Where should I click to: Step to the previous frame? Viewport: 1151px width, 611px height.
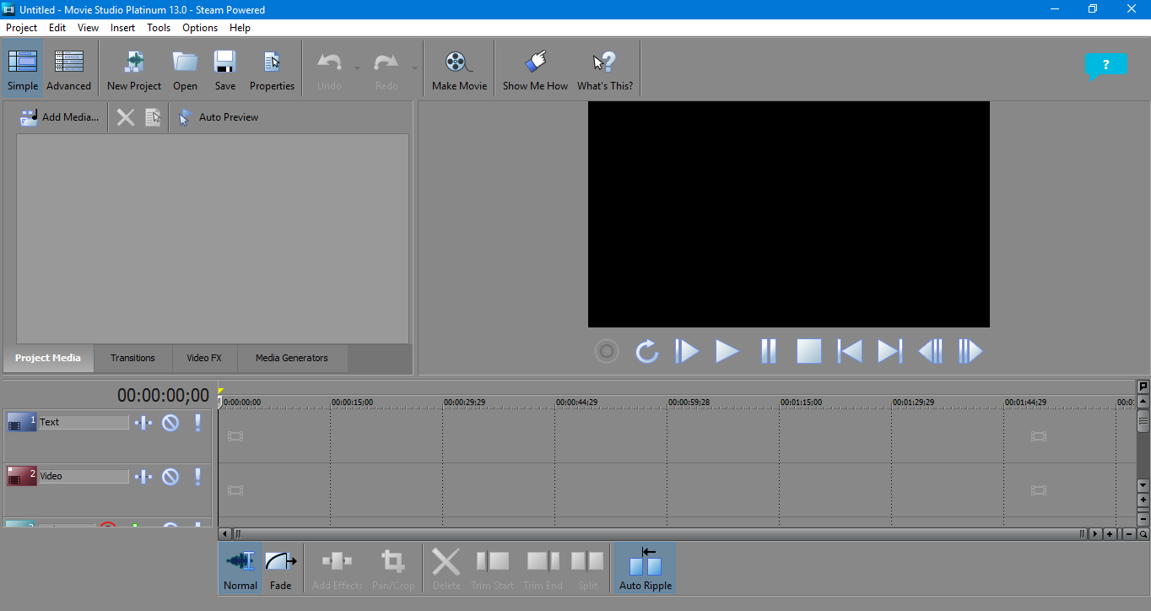[930, 351]
